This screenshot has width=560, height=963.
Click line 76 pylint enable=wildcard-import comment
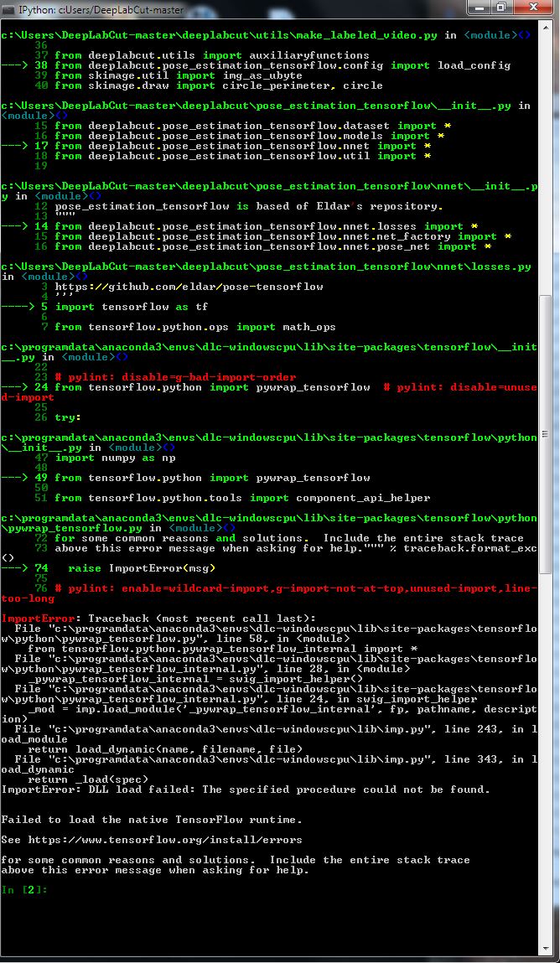pyautogui.click(x=286, y=588)
